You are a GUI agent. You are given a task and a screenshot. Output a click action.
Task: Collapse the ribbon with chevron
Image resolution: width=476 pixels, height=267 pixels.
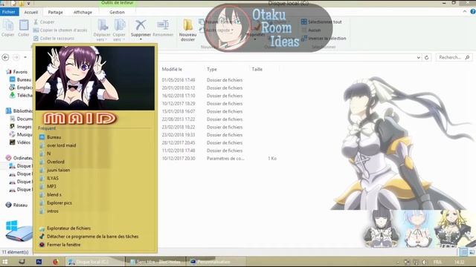(465, 12)
